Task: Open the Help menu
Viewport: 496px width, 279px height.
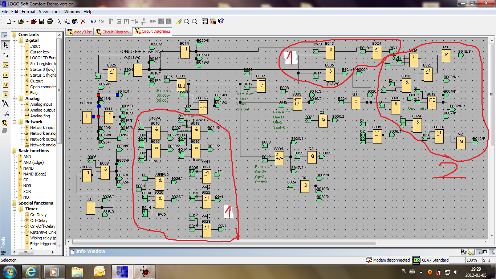Action: tap(88, 12)
